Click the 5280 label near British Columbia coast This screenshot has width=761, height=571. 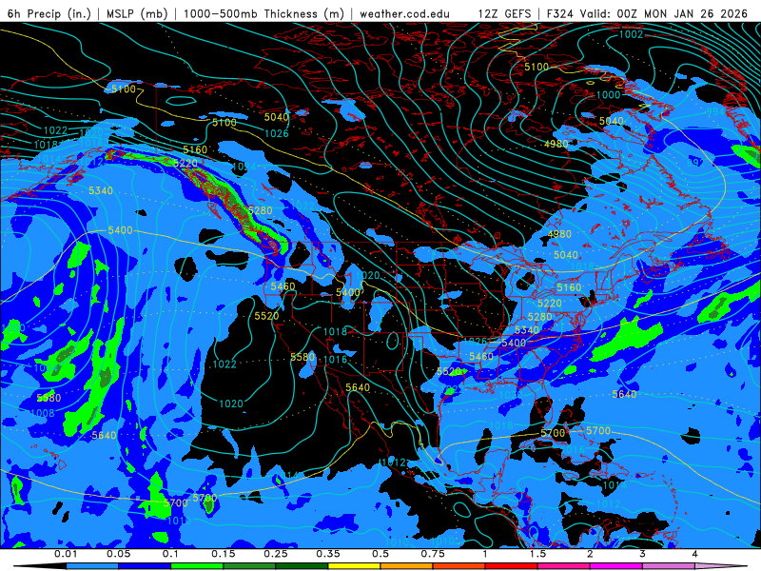[x=260, y=210]
